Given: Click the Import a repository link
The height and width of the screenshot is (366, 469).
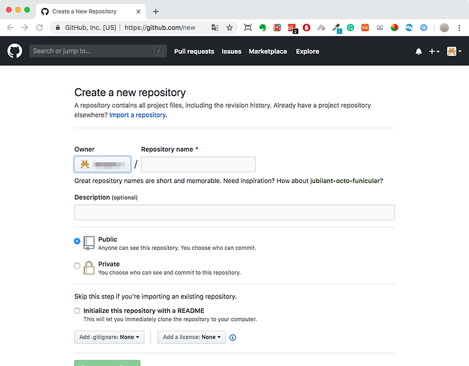Looking at the screenshot, I should click(x=138, y=115).
